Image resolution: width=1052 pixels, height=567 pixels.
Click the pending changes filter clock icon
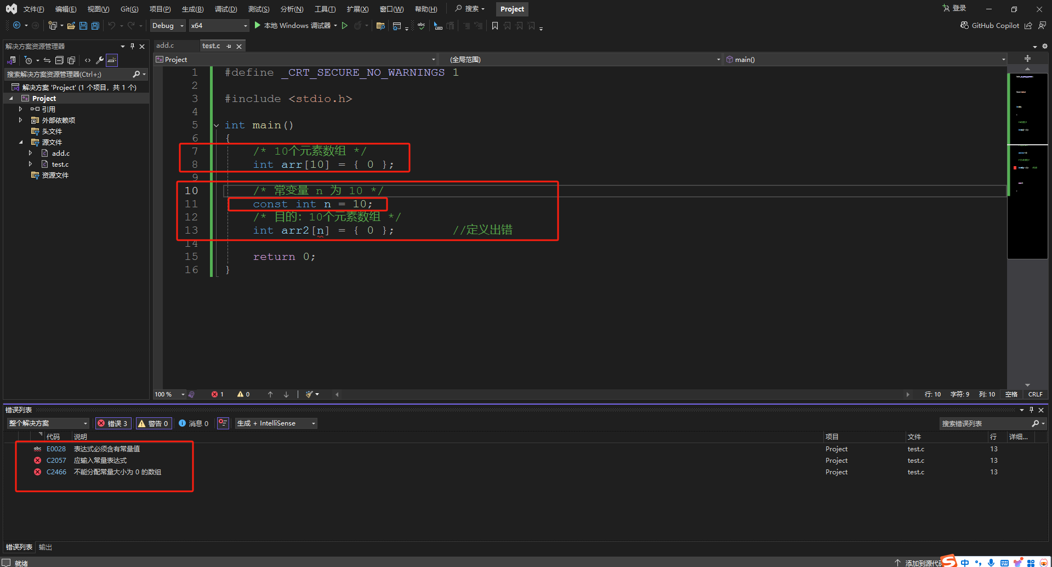29,60
